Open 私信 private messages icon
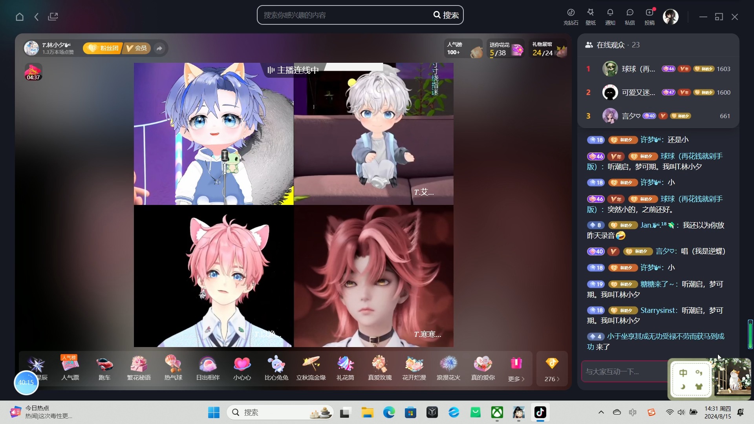Screen dimensions: 754x424 pyautogui.click(x=630, y=17)
